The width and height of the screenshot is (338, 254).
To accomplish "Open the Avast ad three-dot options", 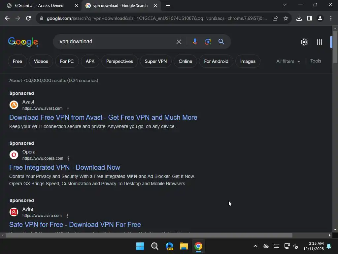I will (68, 108).
